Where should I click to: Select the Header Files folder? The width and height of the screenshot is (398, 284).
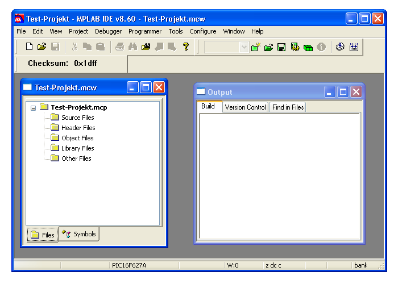78,128
